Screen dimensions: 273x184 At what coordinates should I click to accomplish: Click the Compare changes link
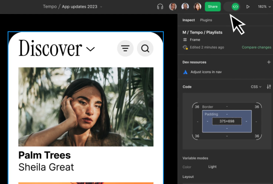pyautogui.click(x=257, y=47)
